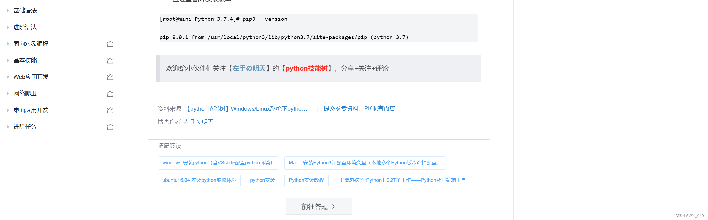The image size is (708, 220).
Task: Select 桌面应用开发 in the sidebar
Action: click(x=31, y=110)
